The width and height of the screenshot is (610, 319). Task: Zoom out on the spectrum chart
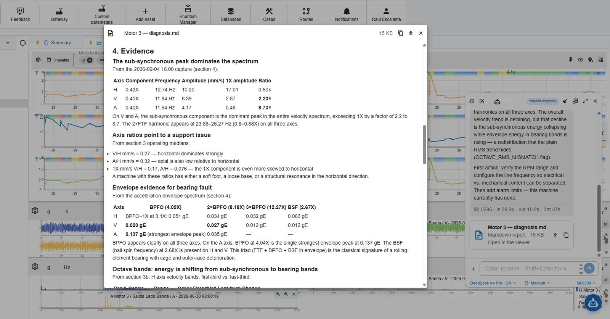pyautogui.click(x=286, y=294)
